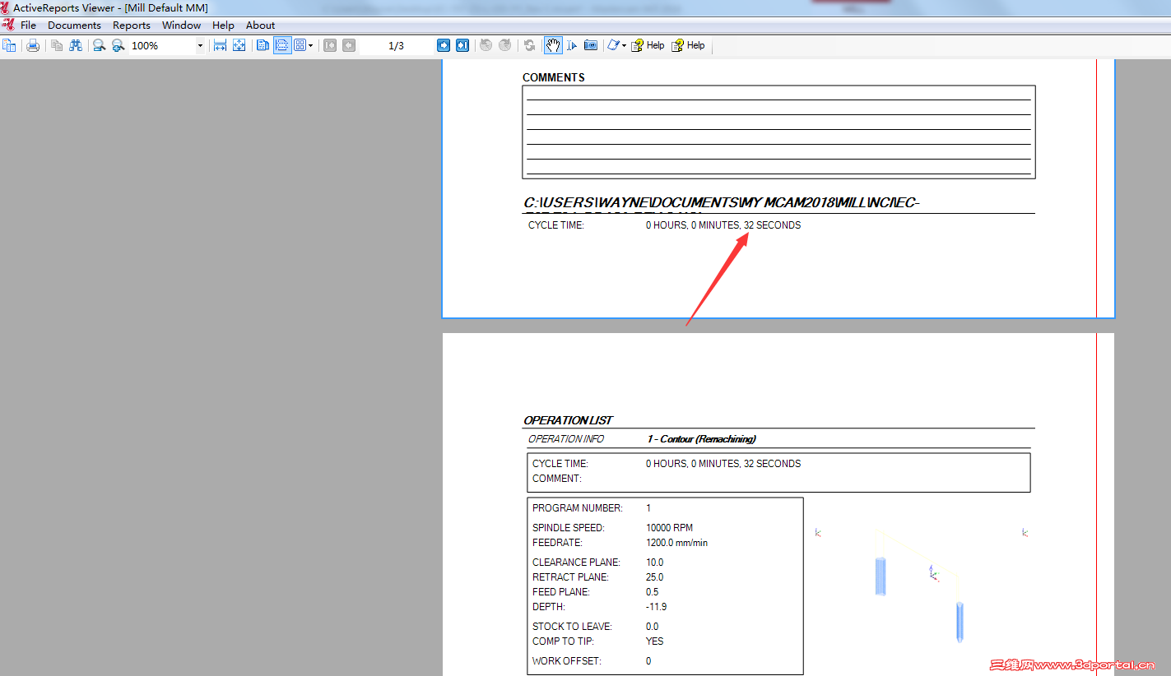
Task: Open Find with the binoculars icon
Action: pos(76,45)
